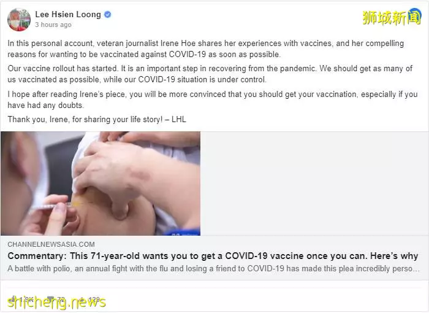Click the article description about polio battle
429x313 pixels.
[213, 268]
